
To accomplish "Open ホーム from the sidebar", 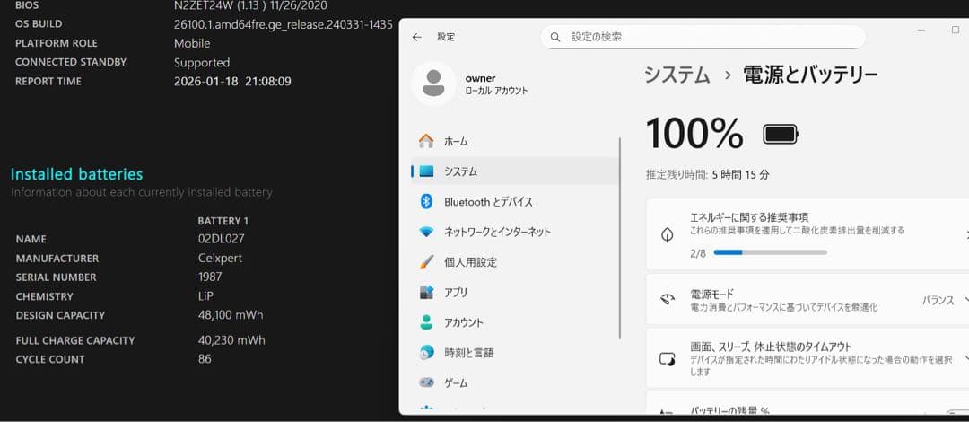I will tap(456, 141).
